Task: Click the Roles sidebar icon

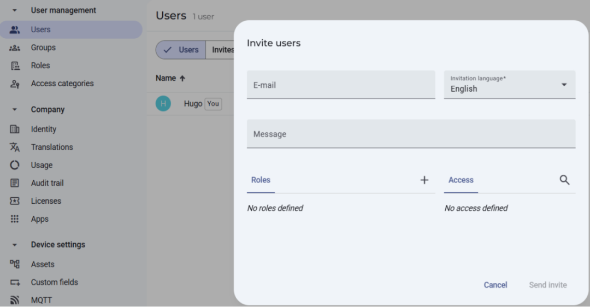Action: pyautogui.click(x=15, y=66)
